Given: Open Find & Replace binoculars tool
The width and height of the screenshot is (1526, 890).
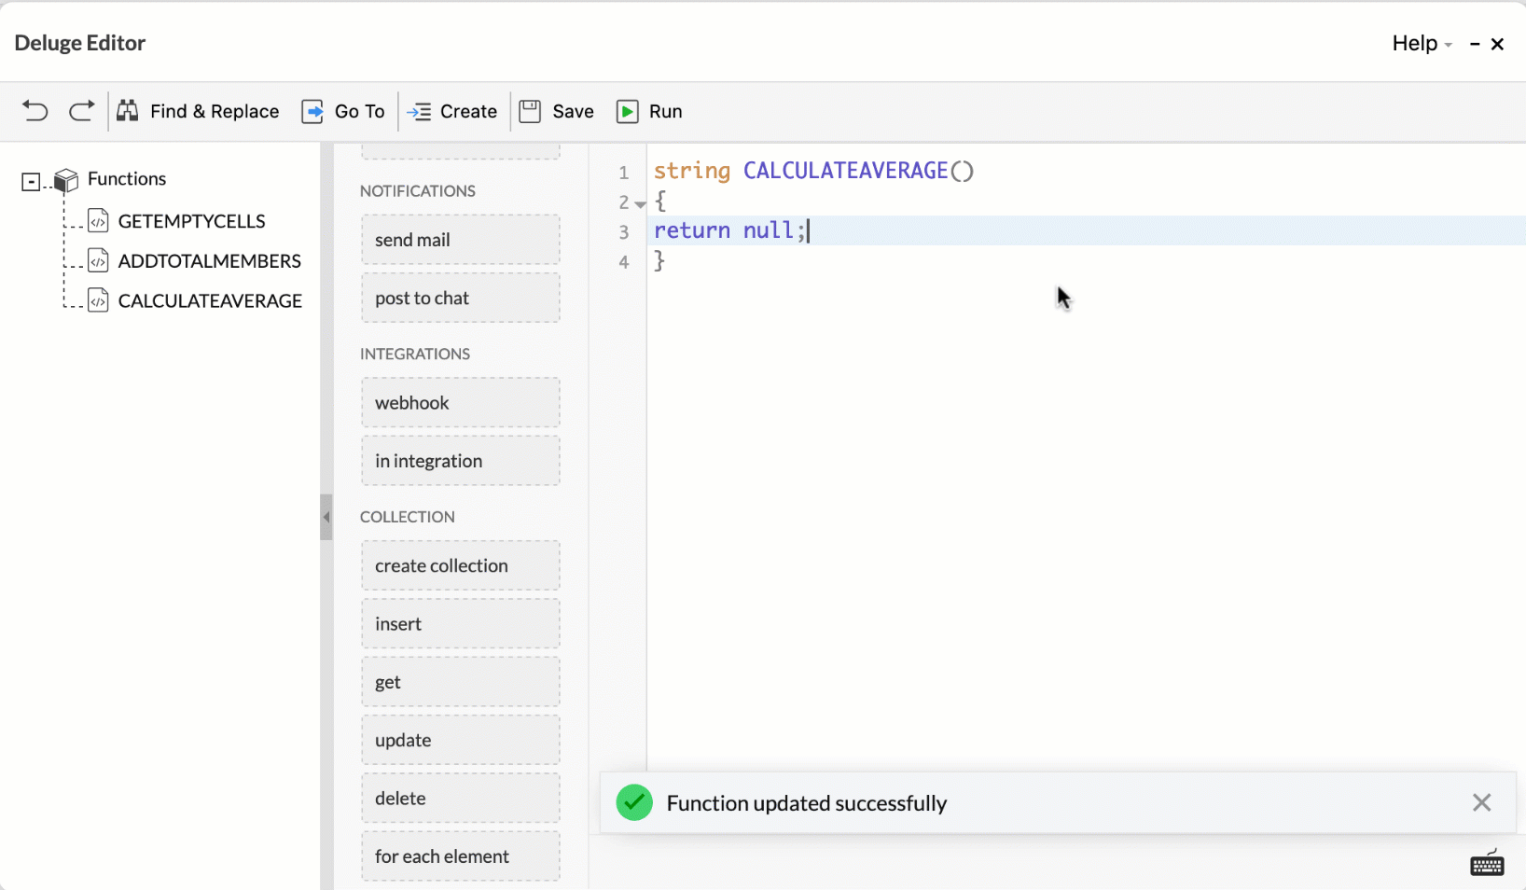Looking at the screenshot, I should tap(128, 111).
